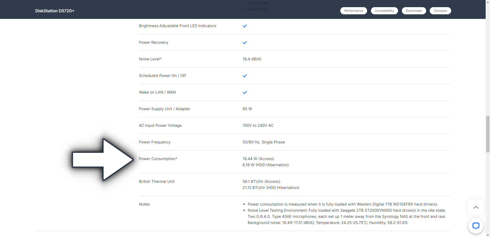This screenshot has width=490, height=237.
Task: Select 'Power Supply Unit / Adapter' label
Action: click(165, 109)
